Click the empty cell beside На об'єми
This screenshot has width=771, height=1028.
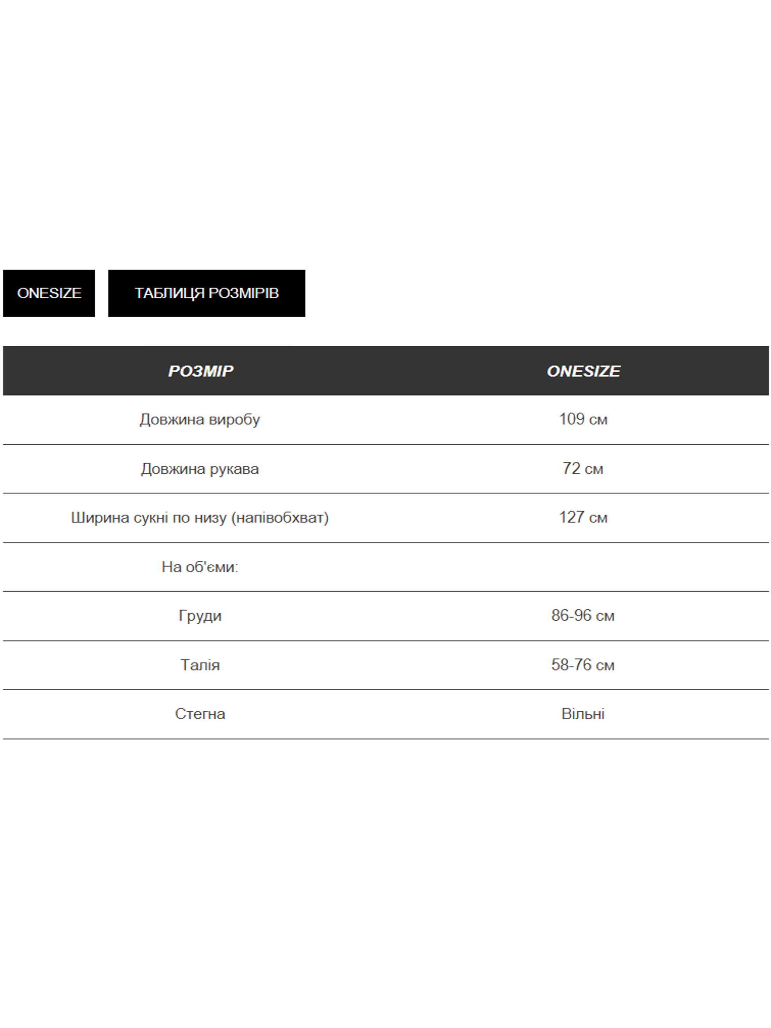[583, 567]
